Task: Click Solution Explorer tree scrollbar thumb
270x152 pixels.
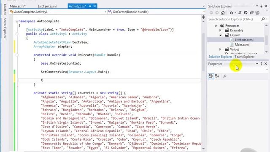Action: (266, 40)
